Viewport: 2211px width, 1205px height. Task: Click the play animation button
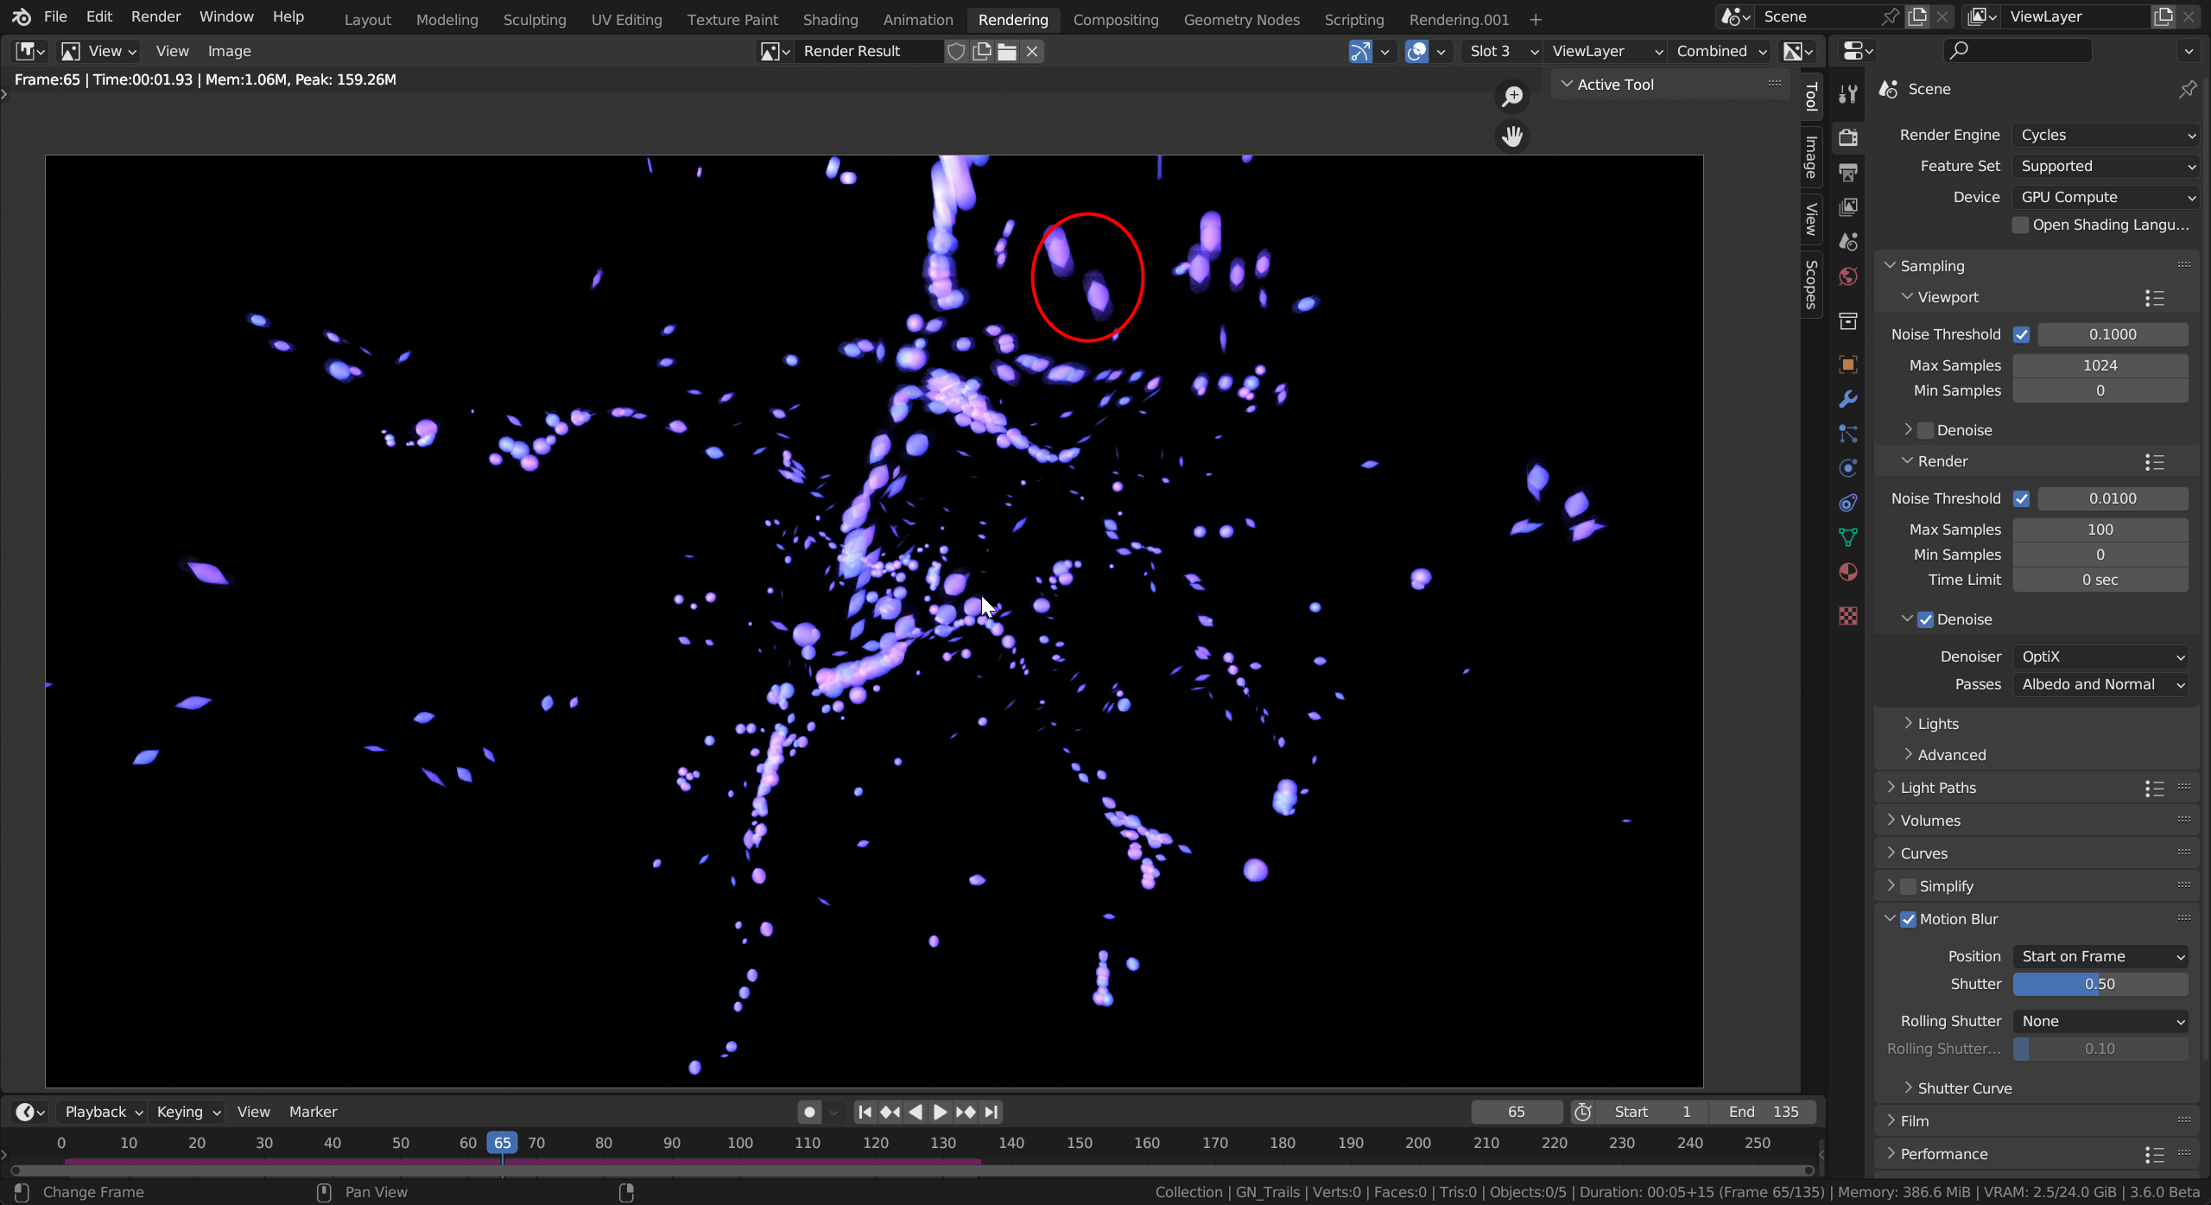pos(940,1112)
